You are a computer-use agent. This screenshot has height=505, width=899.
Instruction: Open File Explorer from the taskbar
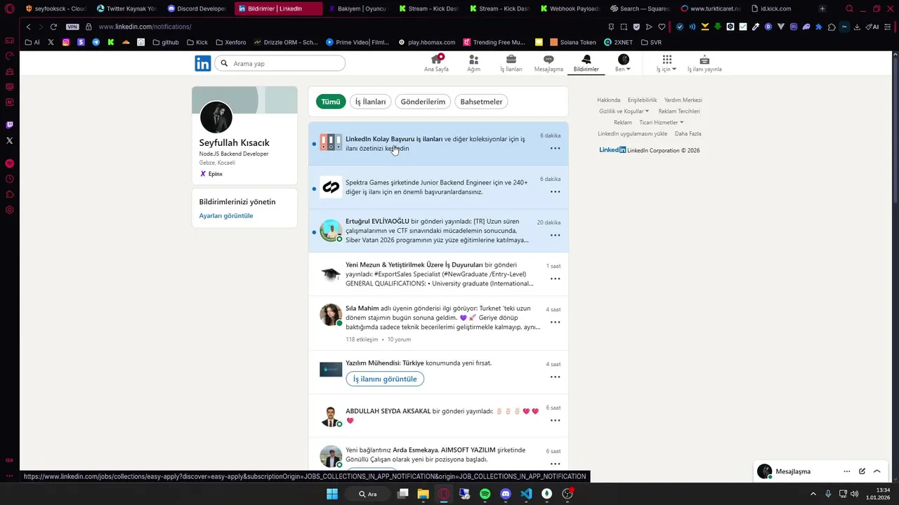[x=423, y=494]
